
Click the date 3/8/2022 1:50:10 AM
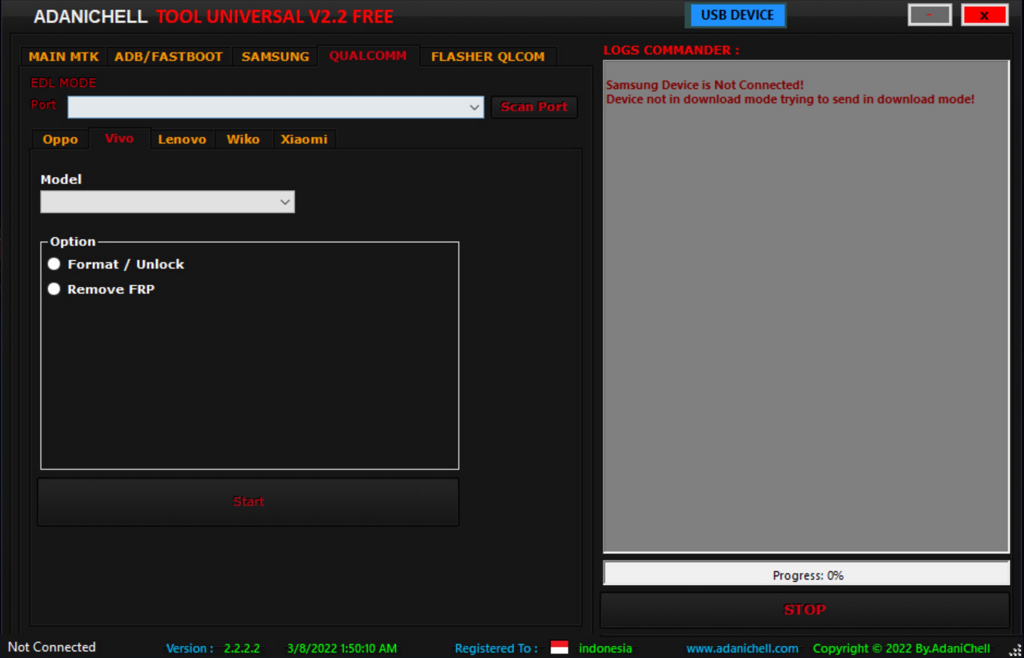click(342, 649)
